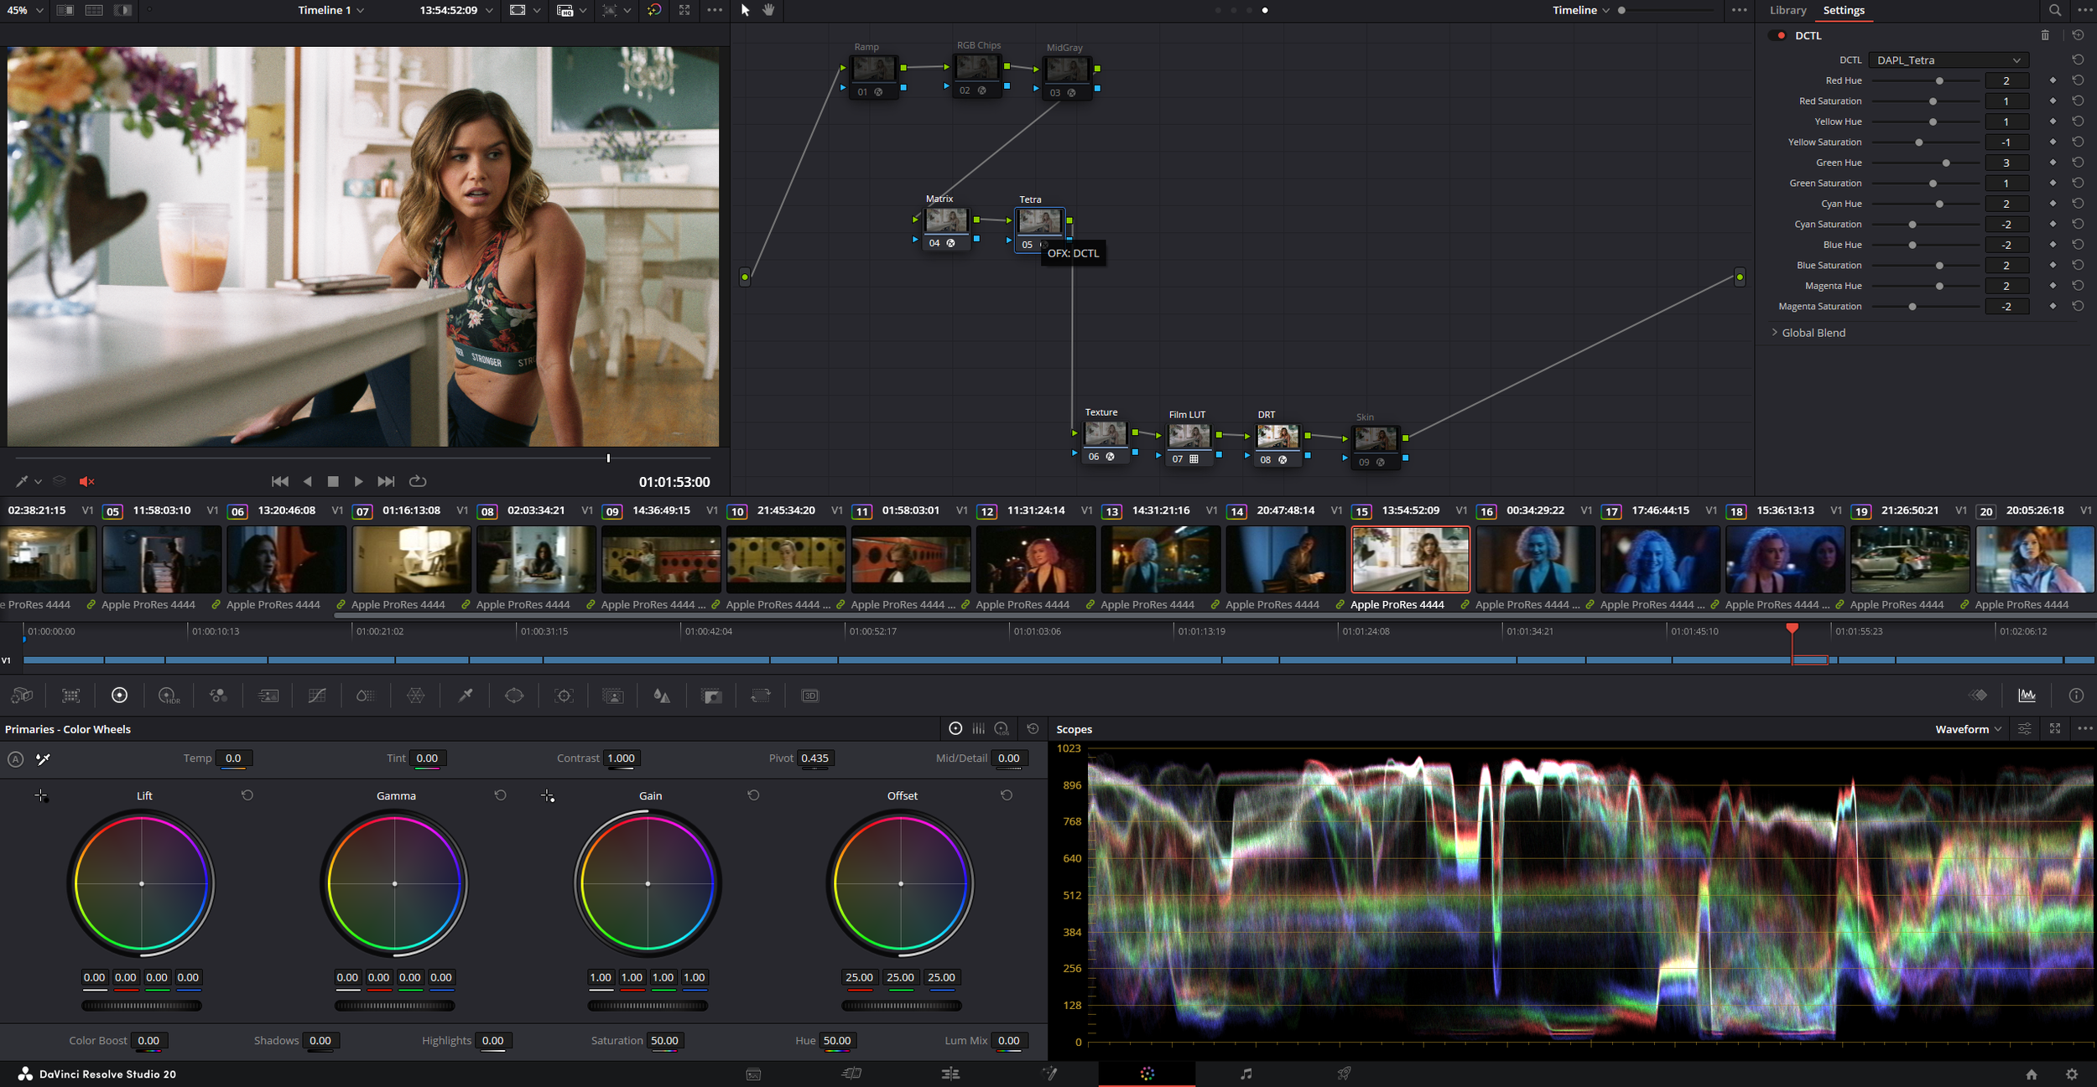This screenshot has width=2097, height=1087.
Task: Reset the Gain color wheel
Action: (752, 795)
